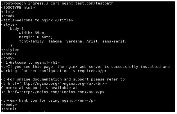
Task: Click the h1 Welcome to nginx heading
Action: pyautogui.click(x=30, y=62)
